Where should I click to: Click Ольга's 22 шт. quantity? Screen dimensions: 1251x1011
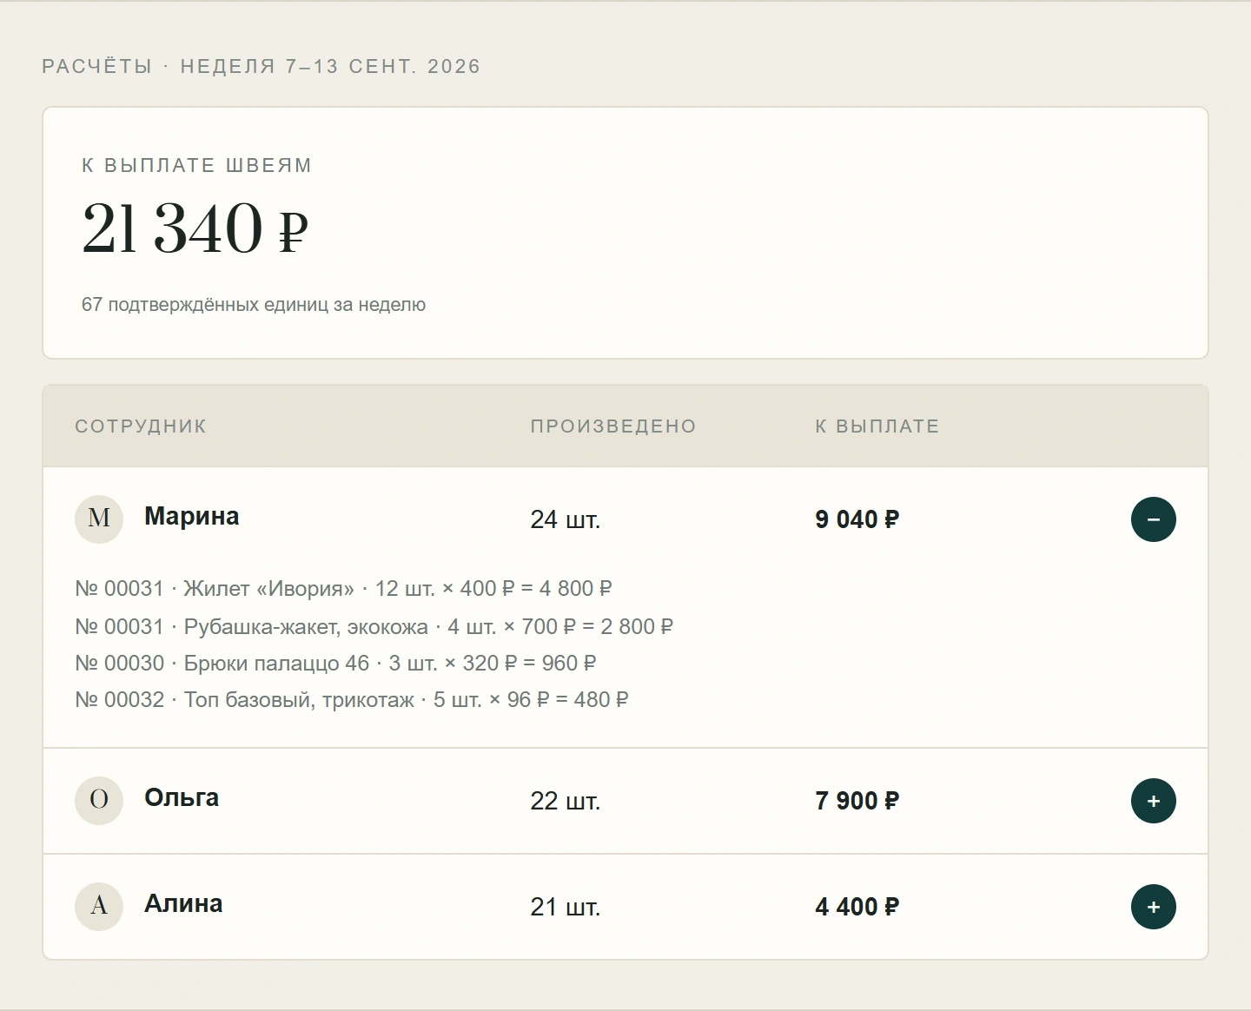pos(566,801)
